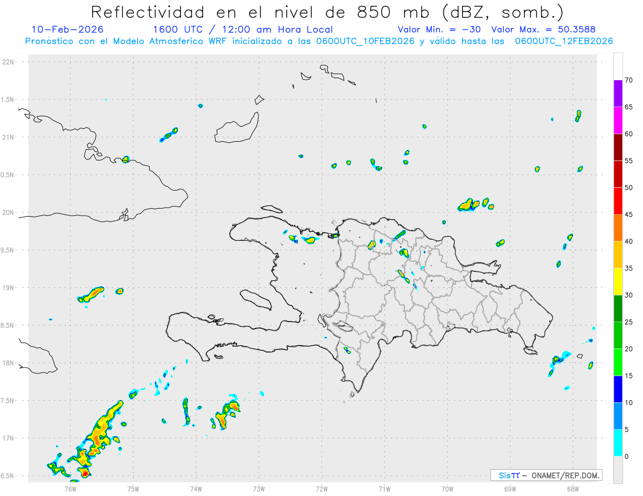The width and height of the screenshot is (643, 496).
Task: Click the colorbar value label '35'
Action: 629,268
